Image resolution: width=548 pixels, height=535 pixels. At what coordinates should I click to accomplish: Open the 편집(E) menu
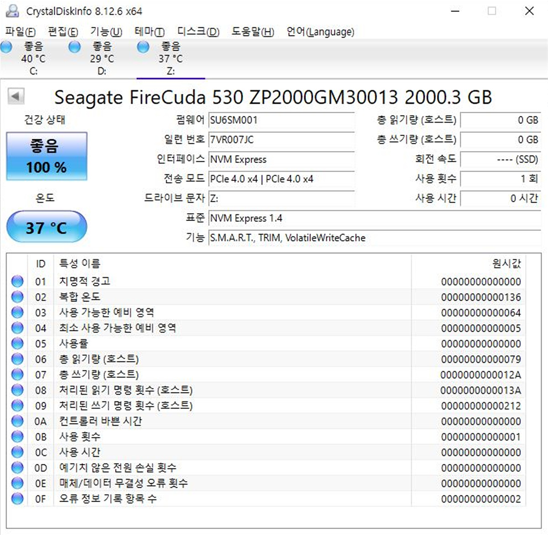pos(63,31)
